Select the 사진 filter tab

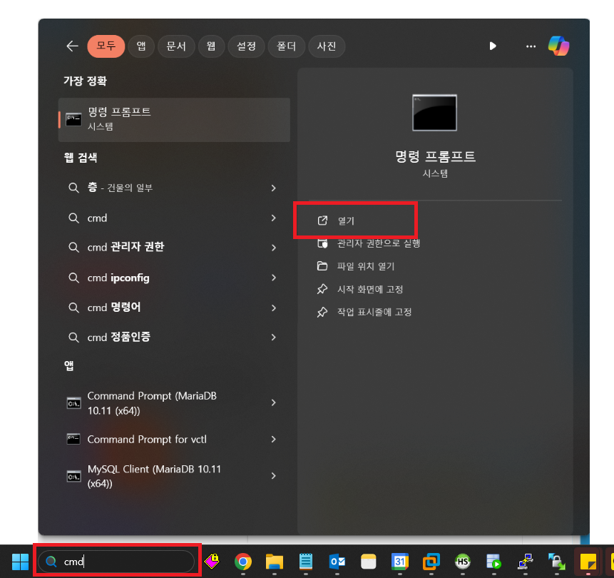(x=327, y=46)
